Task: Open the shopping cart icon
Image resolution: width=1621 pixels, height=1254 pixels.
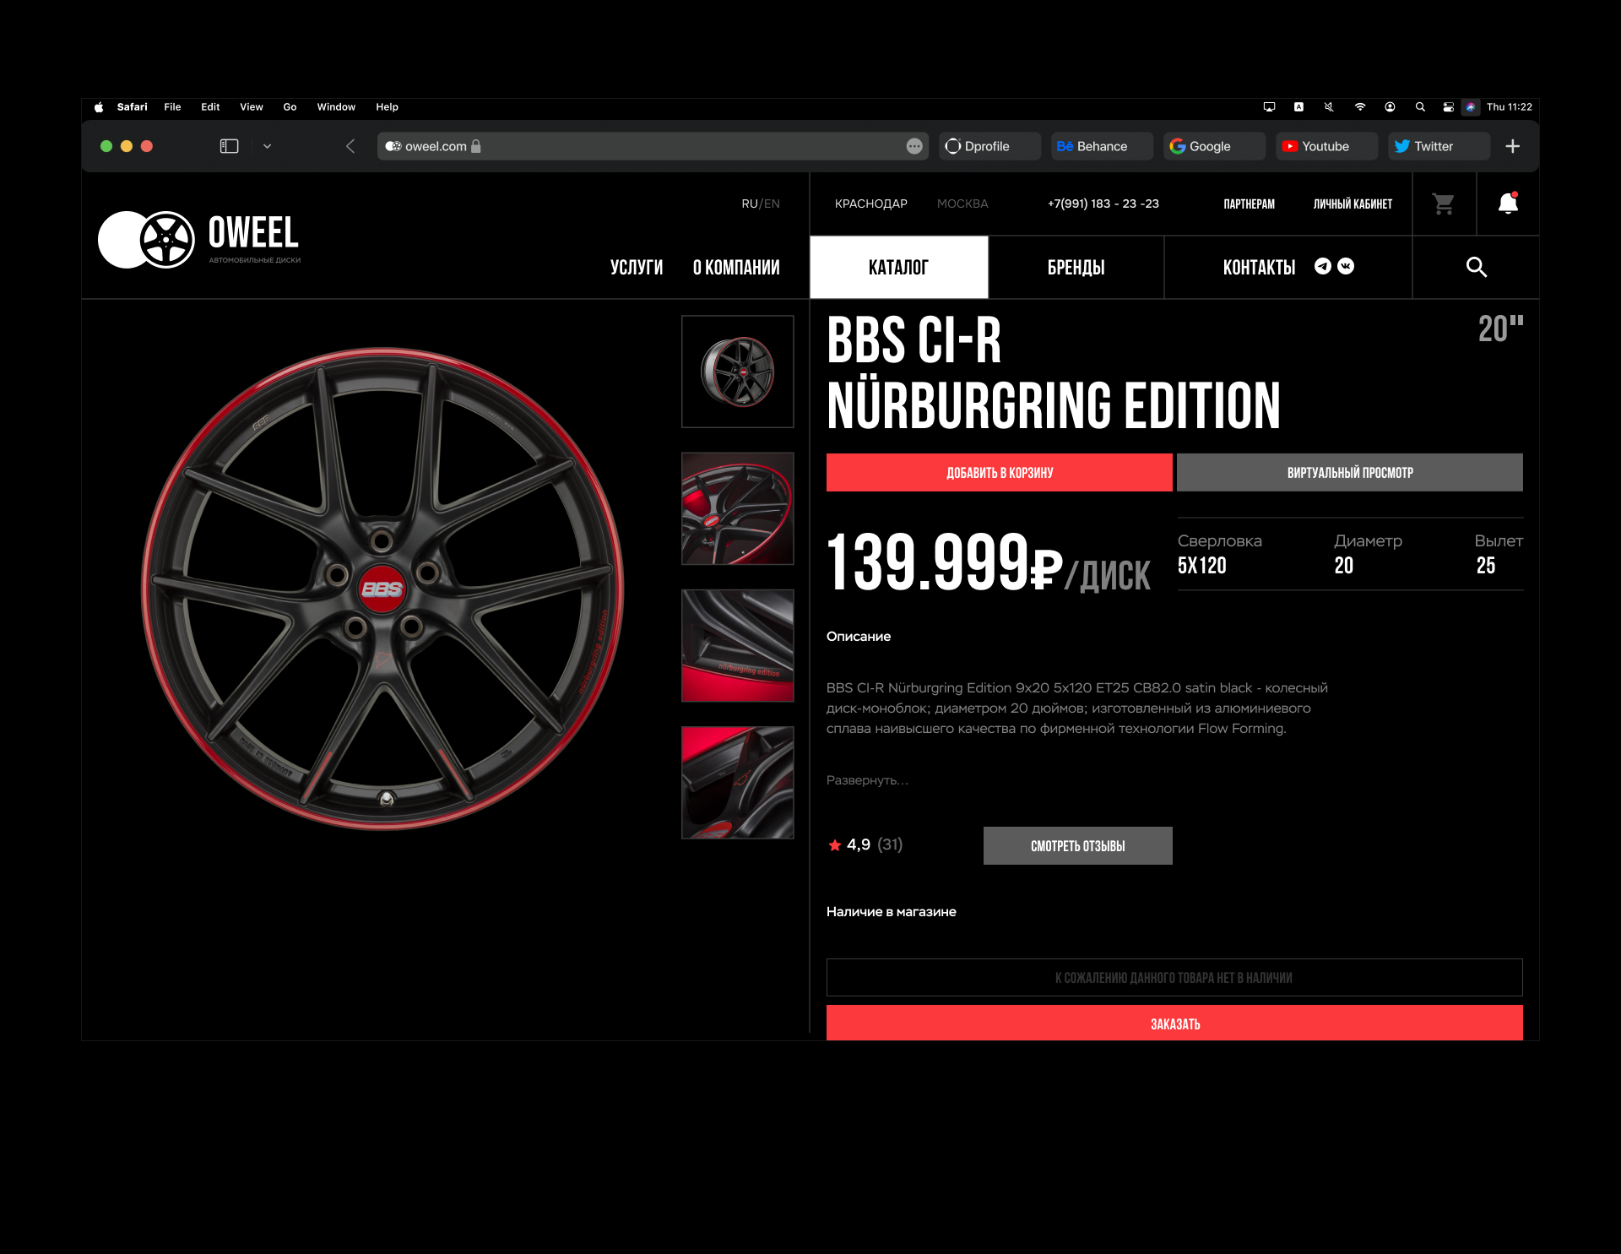Action: [1443, 204]
